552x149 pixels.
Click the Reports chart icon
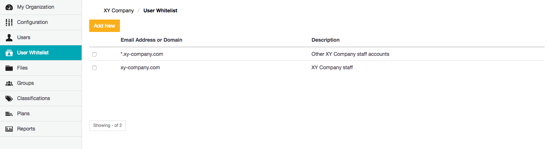pyautogui.click(x=9, y=129)
